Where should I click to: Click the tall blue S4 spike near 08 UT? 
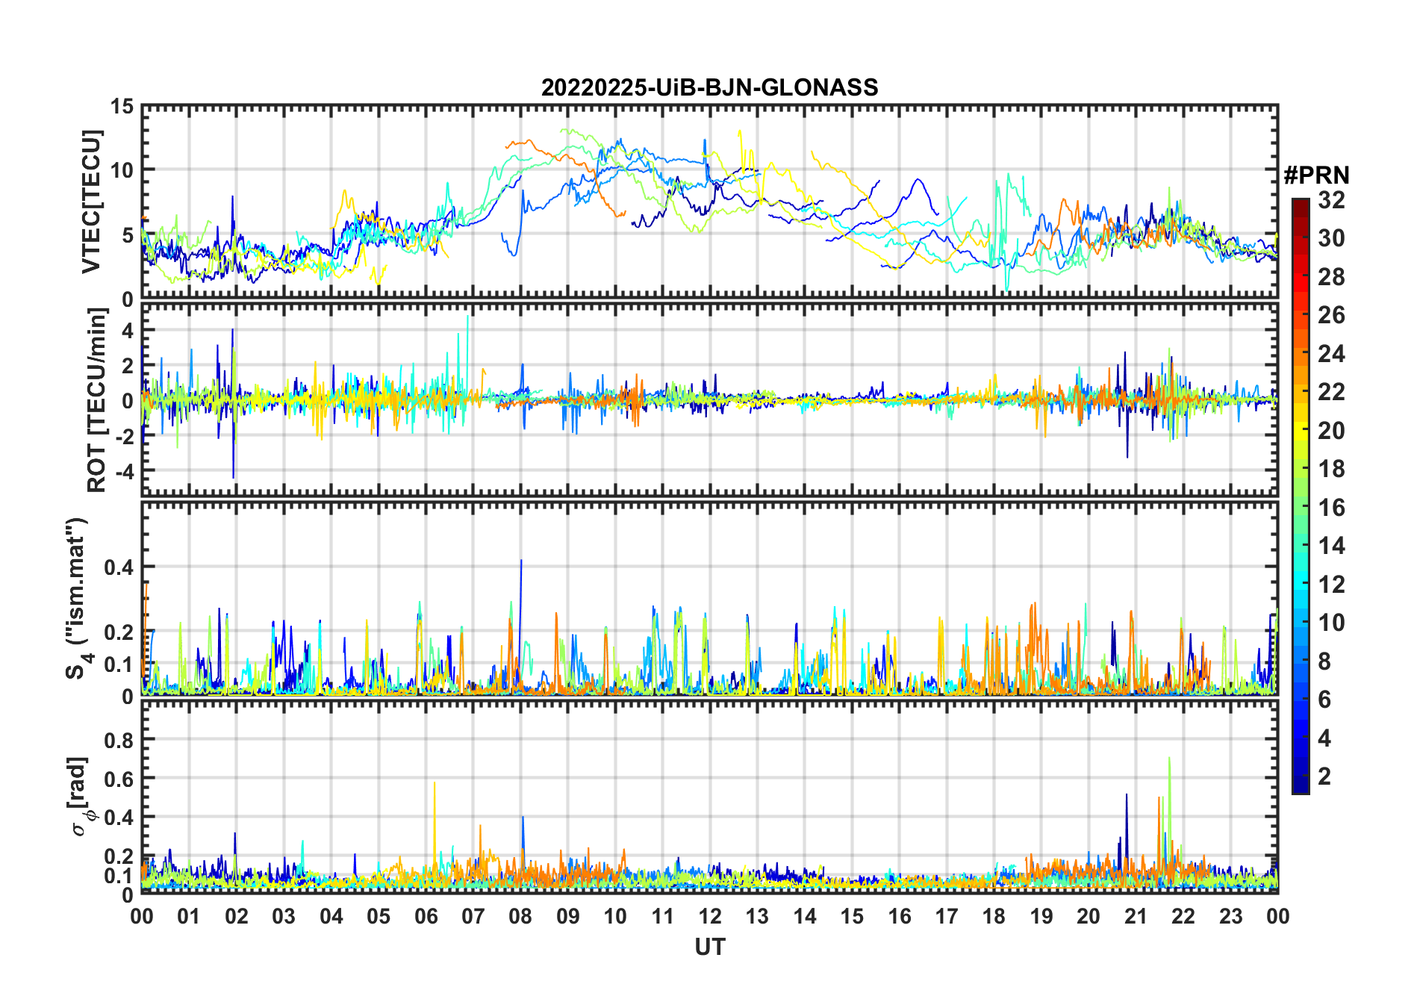pos(521,561)
